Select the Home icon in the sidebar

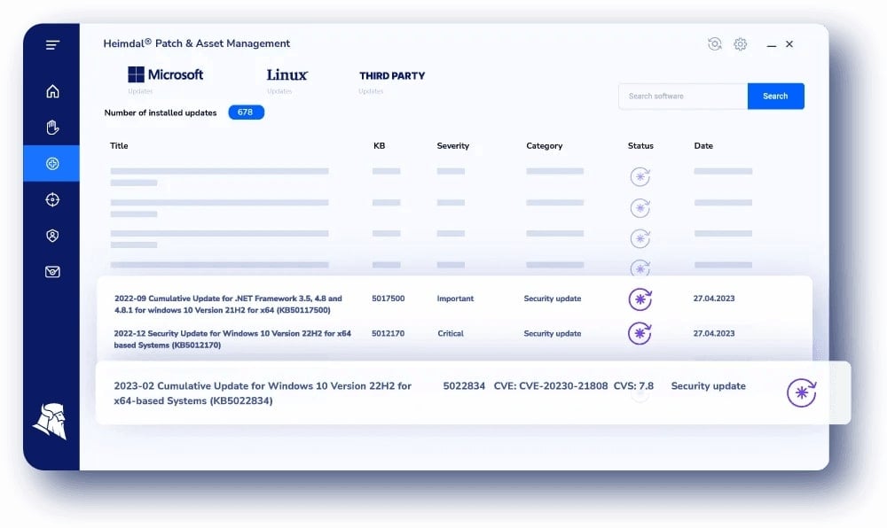pos(51,90)
